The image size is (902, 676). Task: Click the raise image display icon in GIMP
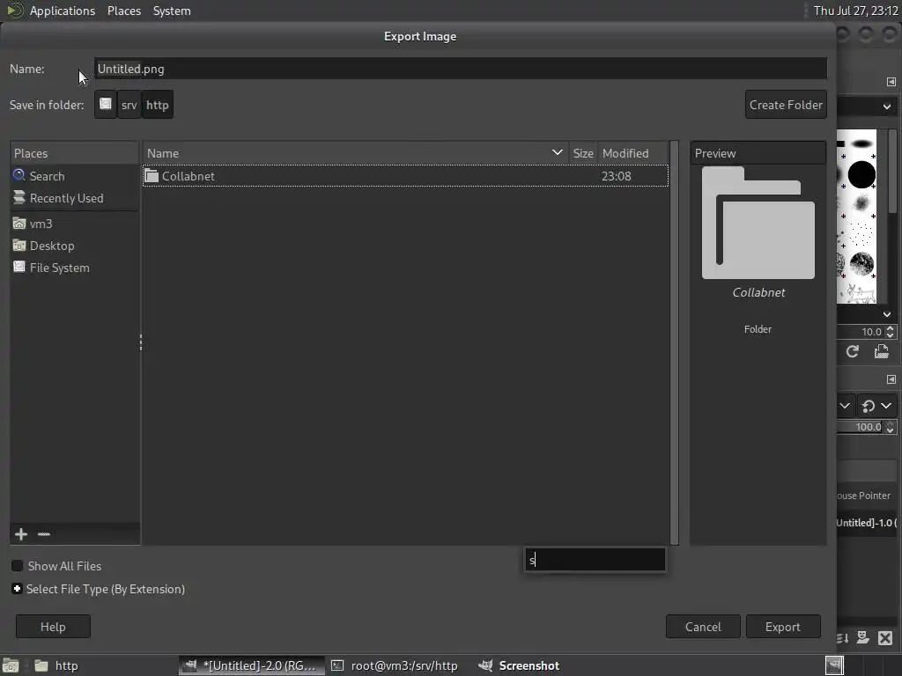[x=843, y=638]
